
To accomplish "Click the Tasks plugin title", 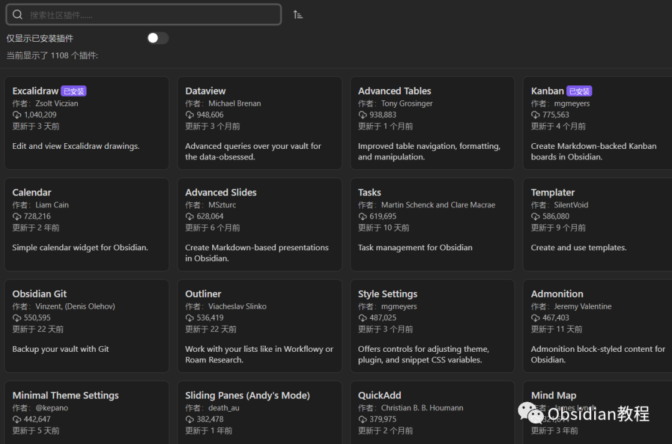I will tap(370, 192).
